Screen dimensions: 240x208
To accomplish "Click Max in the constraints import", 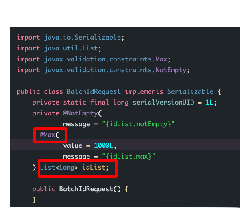I will pos(161,59).
